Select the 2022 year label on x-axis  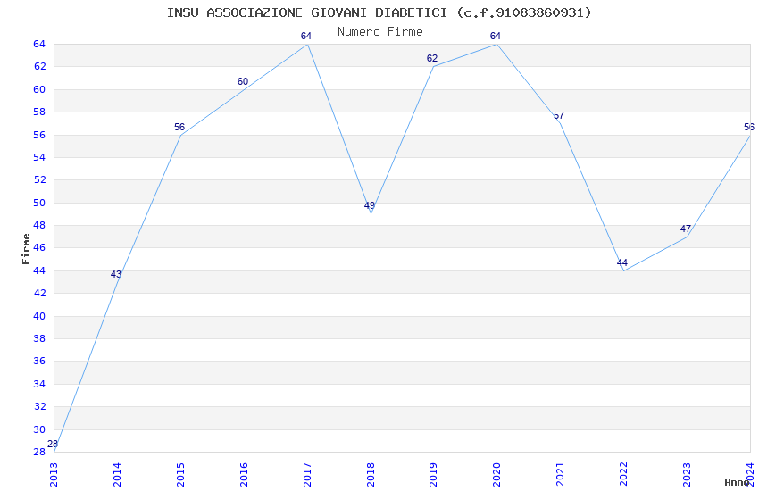624,475
